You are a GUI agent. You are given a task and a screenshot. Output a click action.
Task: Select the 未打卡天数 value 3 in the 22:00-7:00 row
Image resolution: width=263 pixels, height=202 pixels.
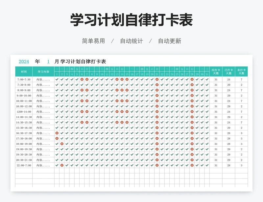pyautogui.click(x=242, y=165)
